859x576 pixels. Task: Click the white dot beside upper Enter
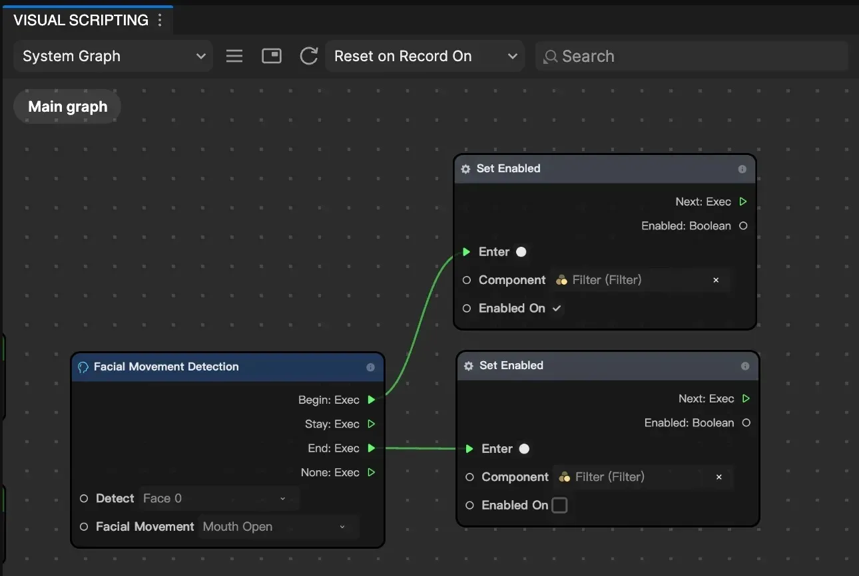click(521, 251)
